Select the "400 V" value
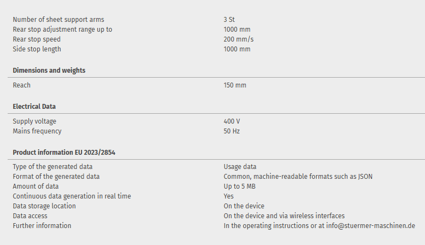 (x=232, y=121)
